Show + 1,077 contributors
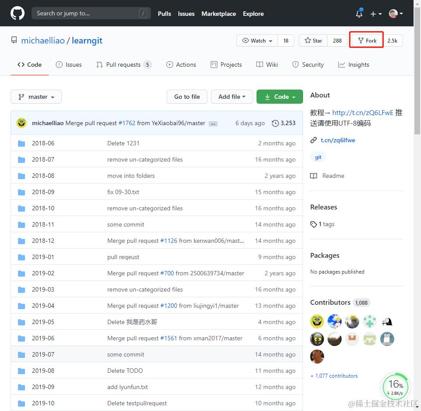 (334, 376)
